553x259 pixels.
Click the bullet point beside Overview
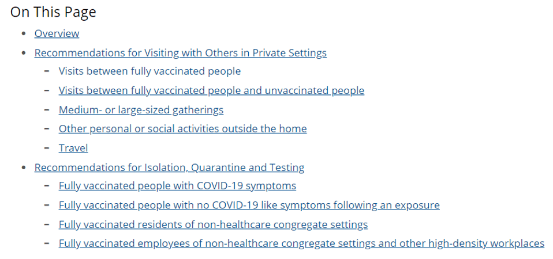tap(24, 34)
